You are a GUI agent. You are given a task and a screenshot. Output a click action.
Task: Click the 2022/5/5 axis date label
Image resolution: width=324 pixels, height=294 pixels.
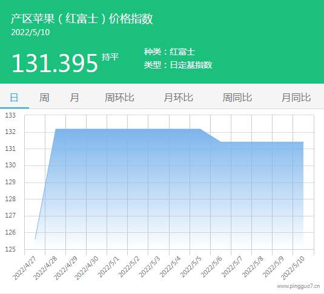click(191, 267)
